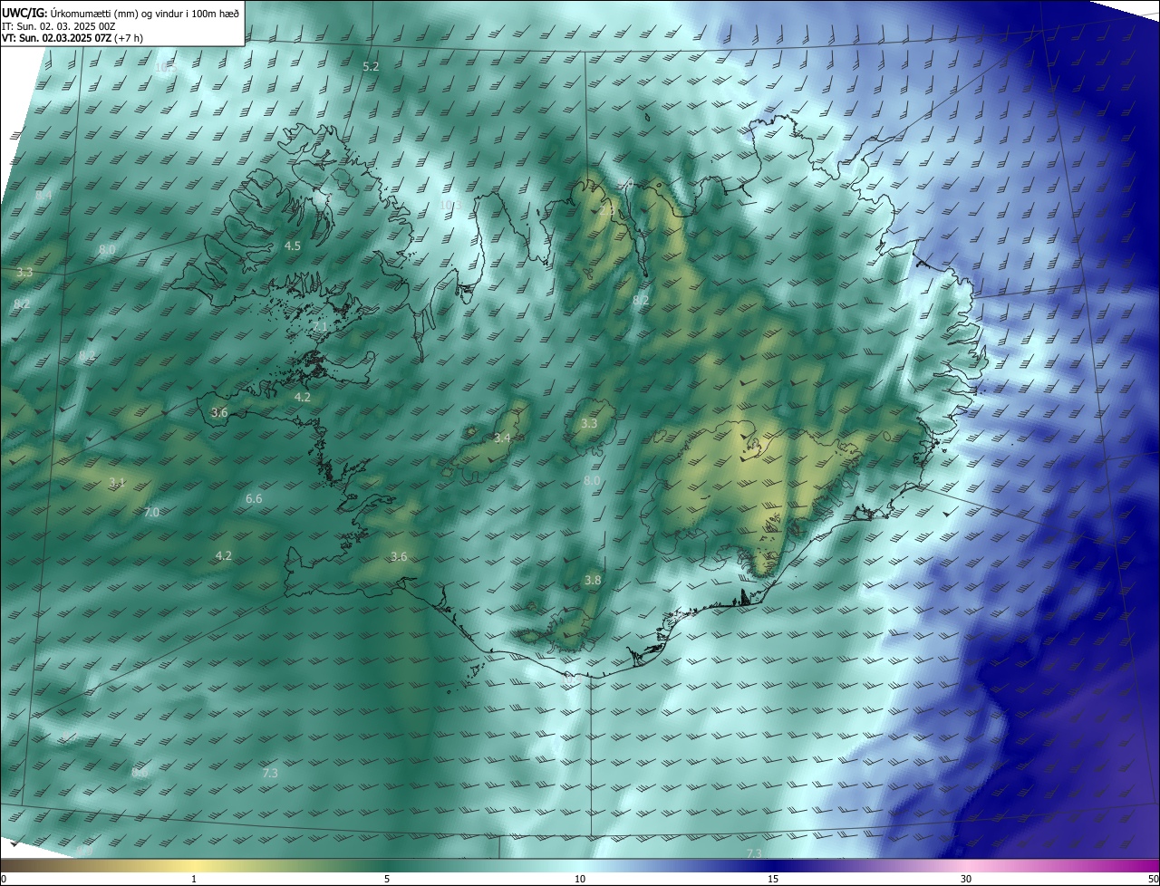Viewport: 1160px width, 886px height.
Task: Click the 'VT: Sun. 02.03.2025 07Z (+7 h)' line
Action: click(x=72, y=38)
